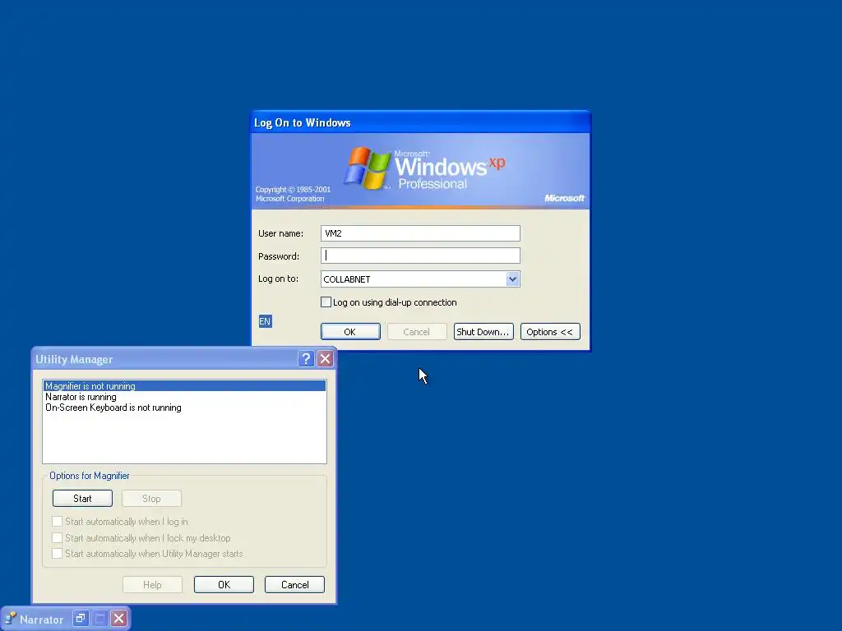Restore the Narrator window

(81, 619)
